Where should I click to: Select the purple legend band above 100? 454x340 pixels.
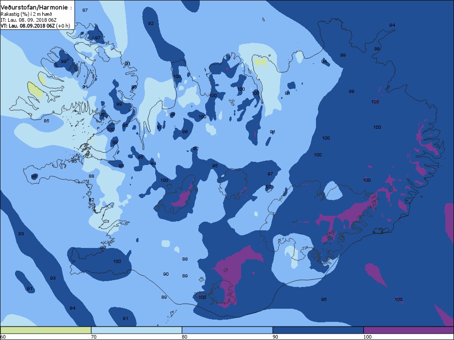coord(409,330)
